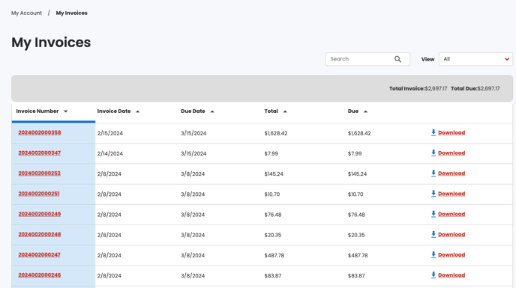The image size is (516, 288).
Task: Sort by Due Date arrow
Action: click(212, 111)
